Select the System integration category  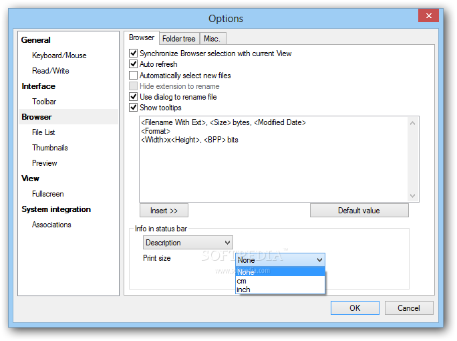(56, 209)
